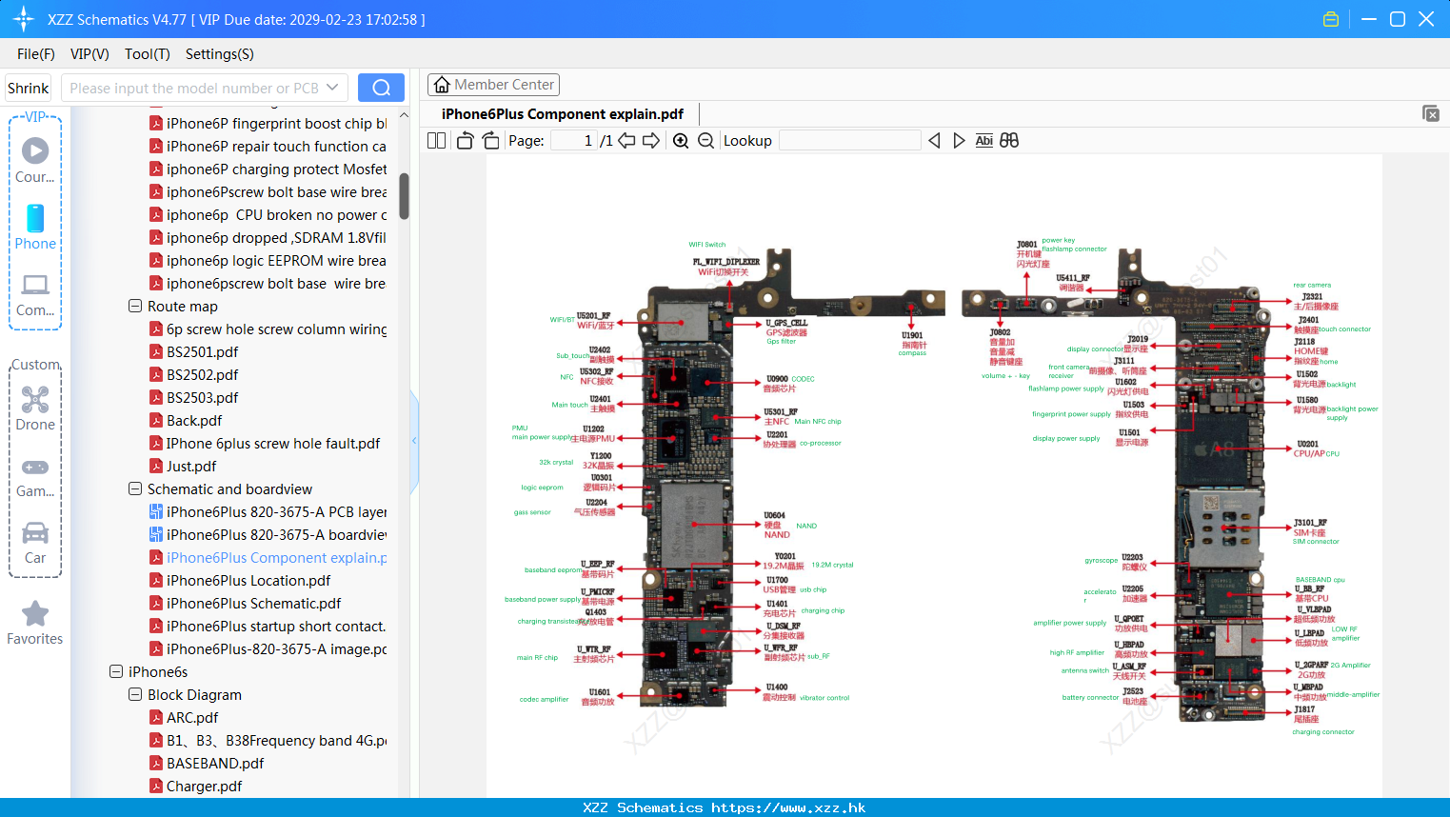
Task: Click the Lookup text field
Action: tap(849, 140)
